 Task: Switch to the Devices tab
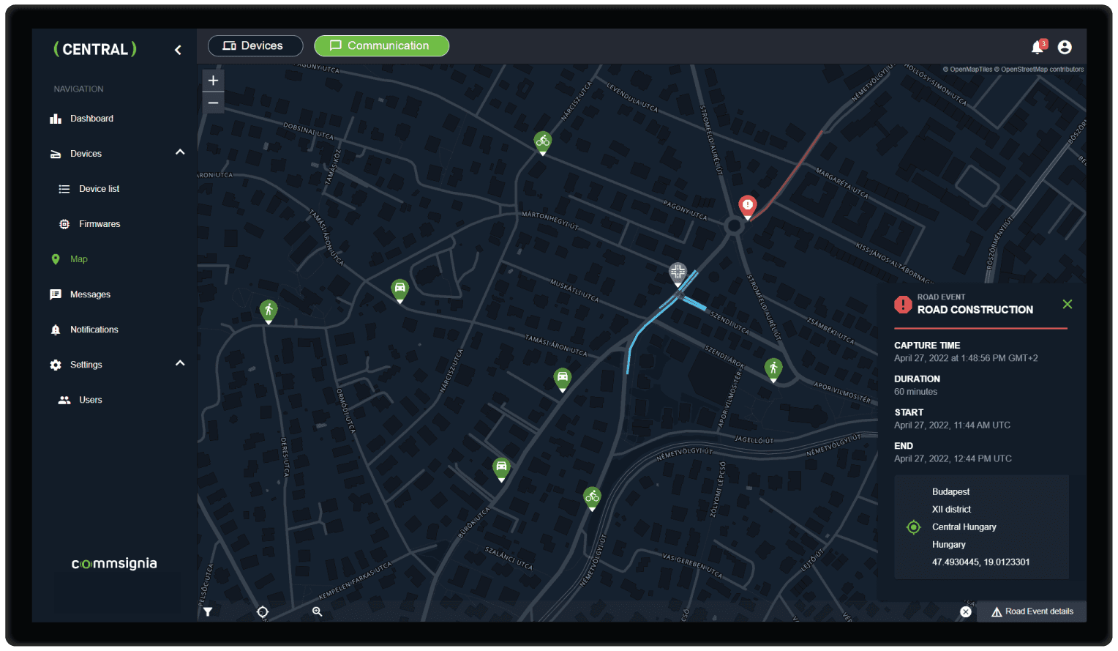click(x=255, y=45)
